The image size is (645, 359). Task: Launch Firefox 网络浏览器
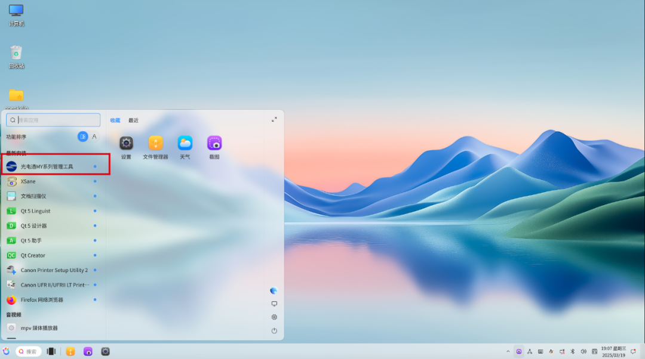click(54, 299)
